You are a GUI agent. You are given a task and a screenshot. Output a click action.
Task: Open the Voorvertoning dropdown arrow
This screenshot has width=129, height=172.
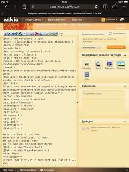tap(99, 47)
